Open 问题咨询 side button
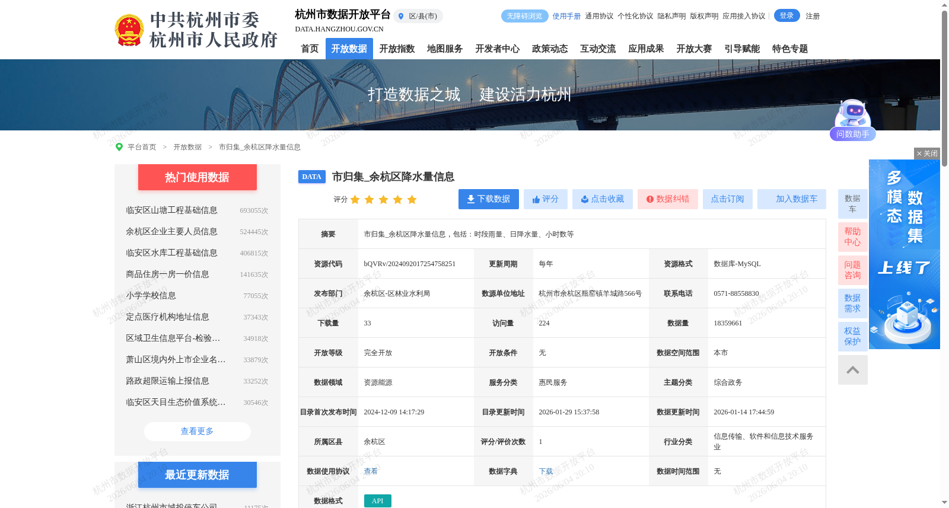Image resolution: width=949 pixels, height=508 pixels. [853, 270]
